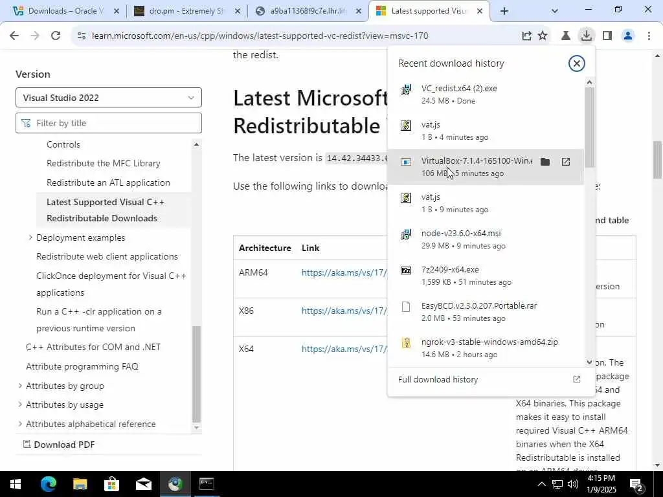Open a new browser tab
The image size is (663, 497).
pos(504,12)
